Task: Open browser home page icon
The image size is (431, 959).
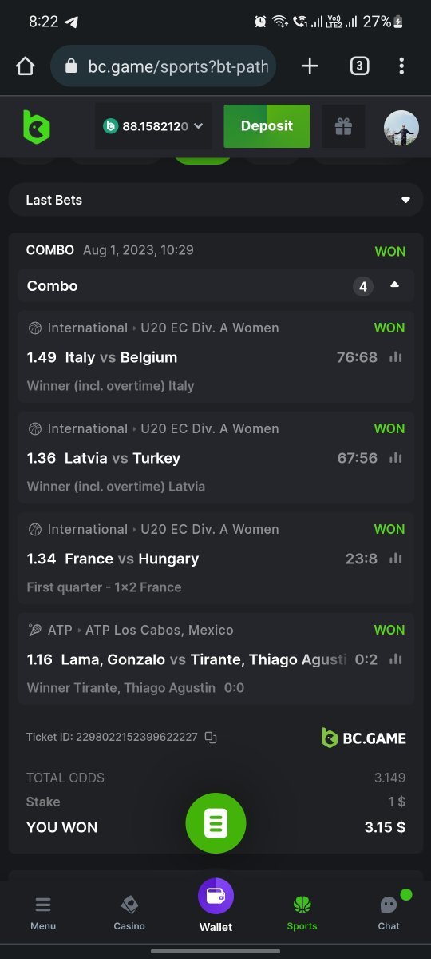Action: point(26,66)
